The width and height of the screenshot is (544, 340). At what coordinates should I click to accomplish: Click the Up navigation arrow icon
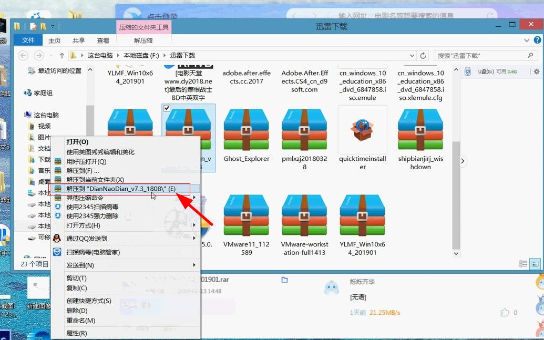point(61,55)
